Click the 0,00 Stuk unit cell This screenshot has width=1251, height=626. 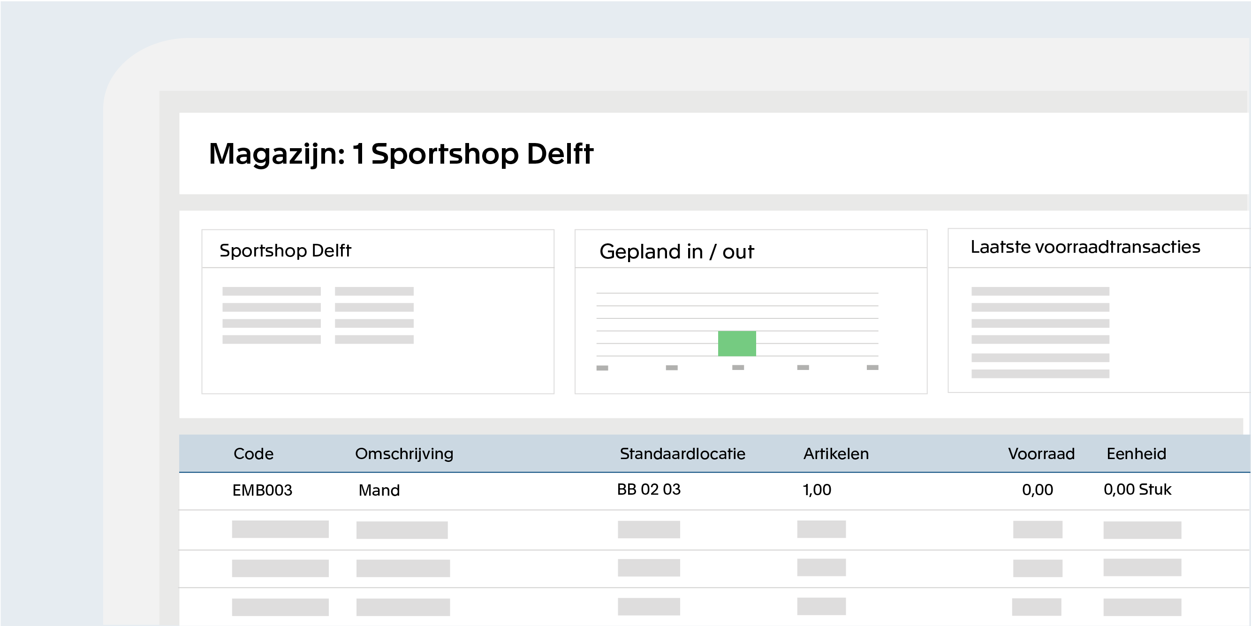(1137, 489)
